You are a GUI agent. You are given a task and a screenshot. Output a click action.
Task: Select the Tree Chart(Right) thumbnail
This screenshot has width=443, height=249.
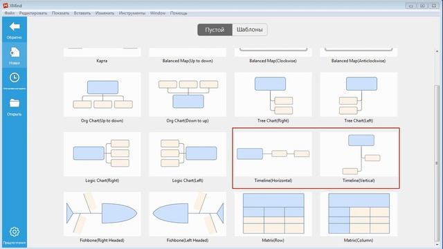[x=273, y=94]
